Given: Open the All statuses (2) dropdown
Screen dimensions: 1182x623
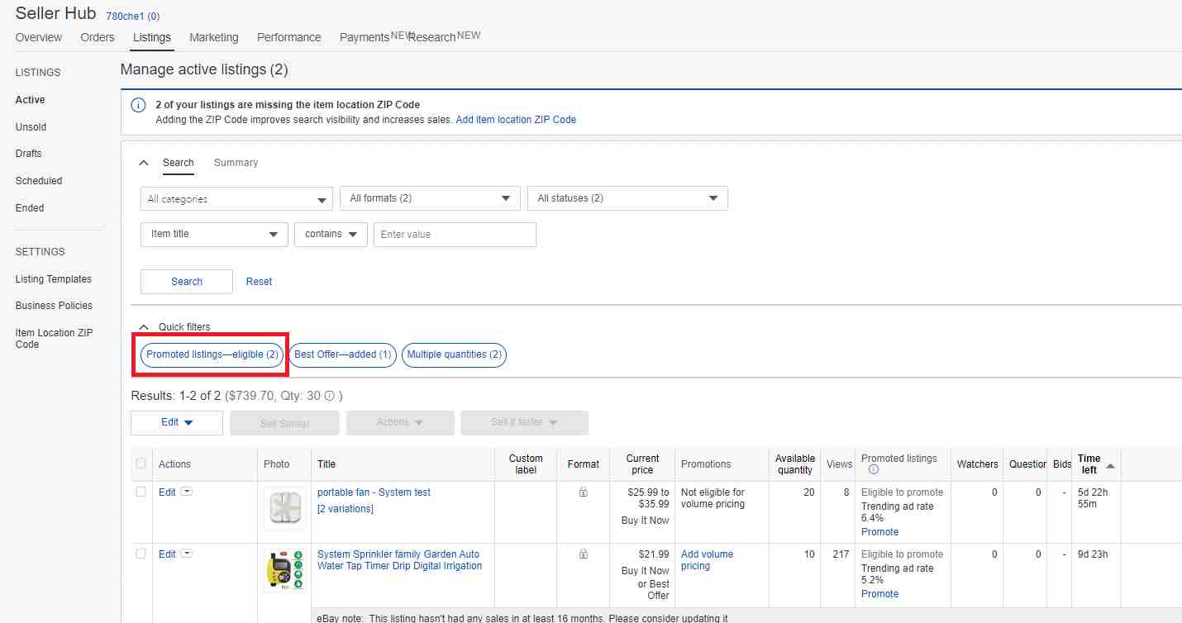Looking at the screenshot, I should coord(627,198).
